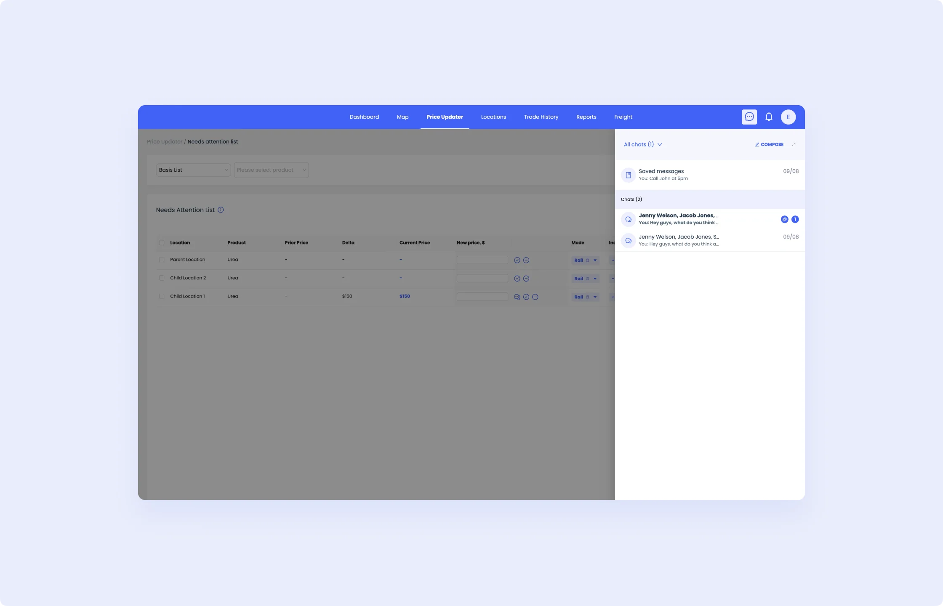Go to the Dashboard tab
943x606 pixels.
click(364, 117)
